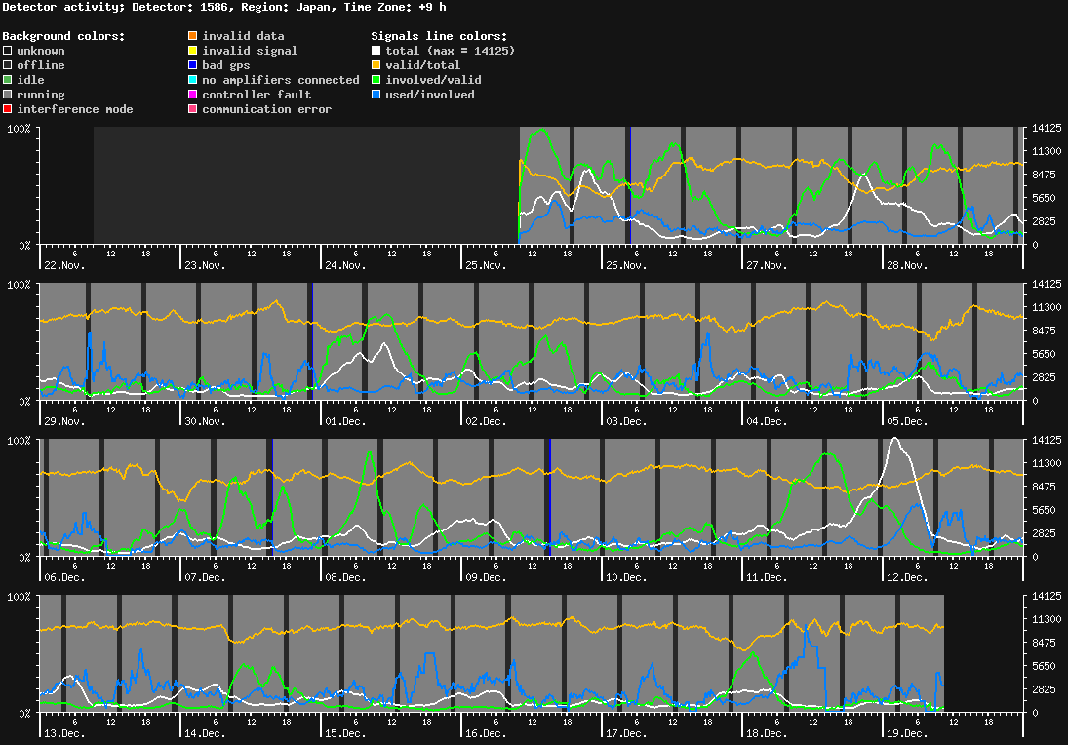Click the 12.Dec. date label
The width and height of the screenshot is (1068, 745).
coord(905,577)
